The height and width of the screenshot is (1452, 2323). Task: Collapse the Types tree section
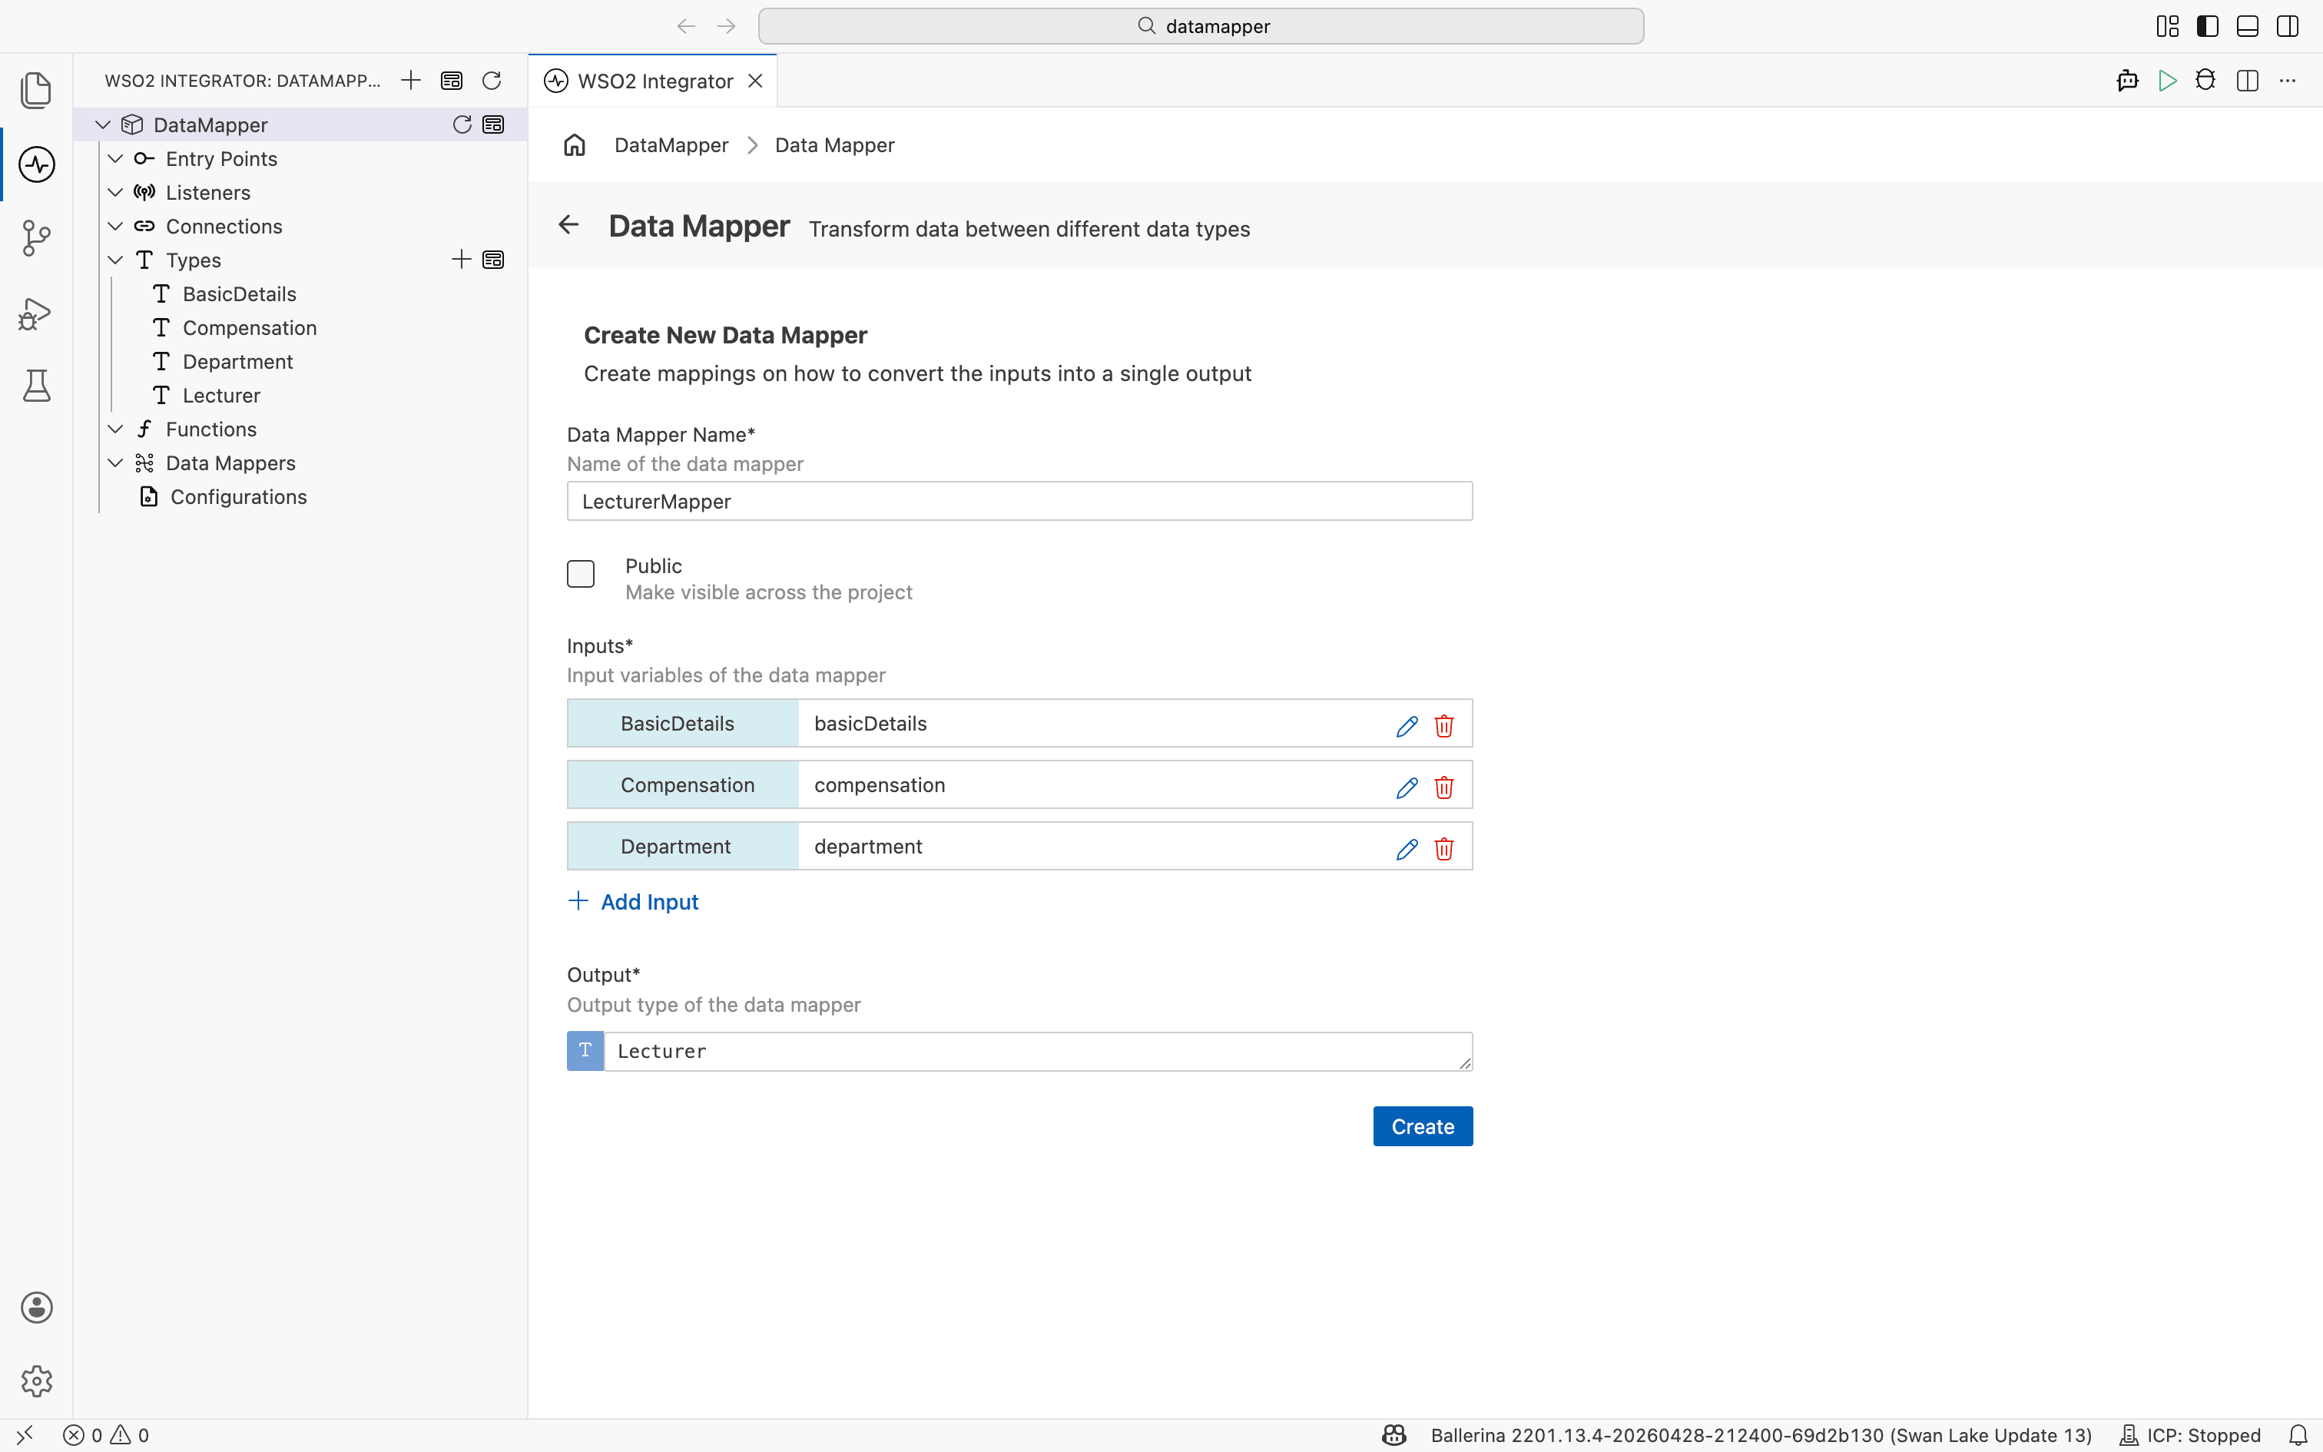115,260
